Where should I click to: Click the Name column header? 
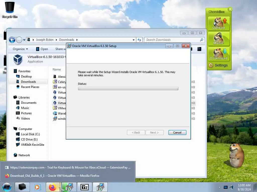(x=57, y=69)
